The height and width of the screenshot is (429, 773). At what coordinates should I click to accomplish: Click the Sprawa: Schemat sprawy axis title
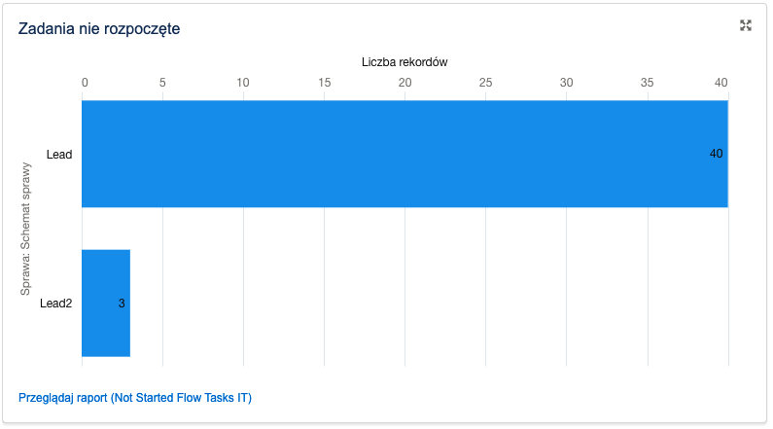pyautogui.click(x=25, y=229)
